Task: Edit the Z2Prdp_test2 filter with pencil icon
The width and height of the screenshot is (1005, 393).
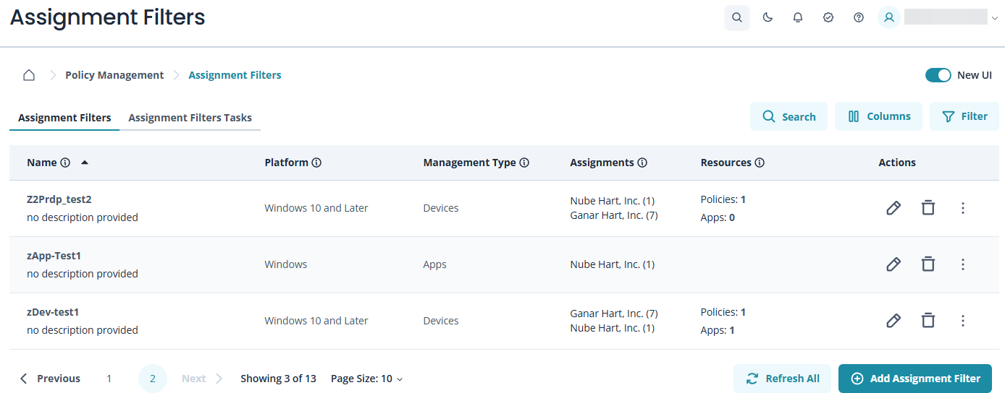Action: tap(893, 208)
